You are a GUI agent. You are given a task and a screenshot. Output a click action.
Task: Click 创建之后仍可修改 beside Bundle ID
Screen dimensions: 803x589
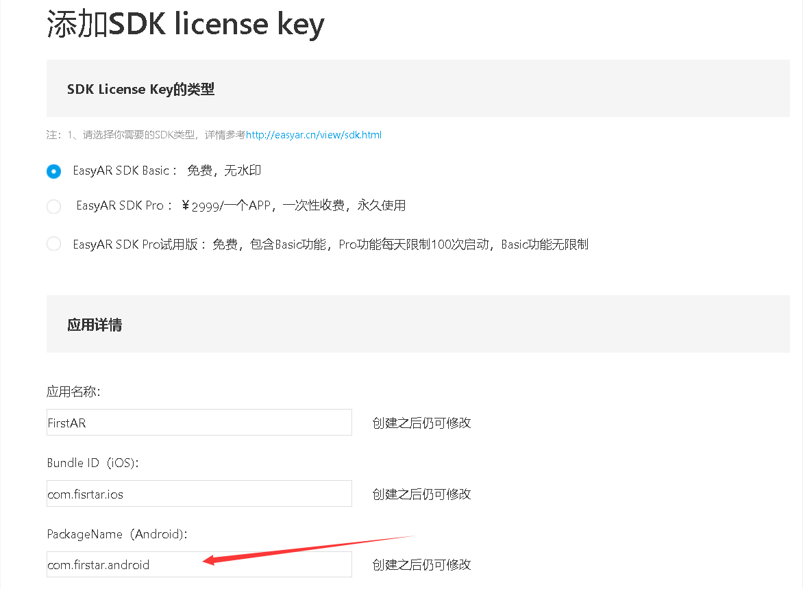(421, 494)
